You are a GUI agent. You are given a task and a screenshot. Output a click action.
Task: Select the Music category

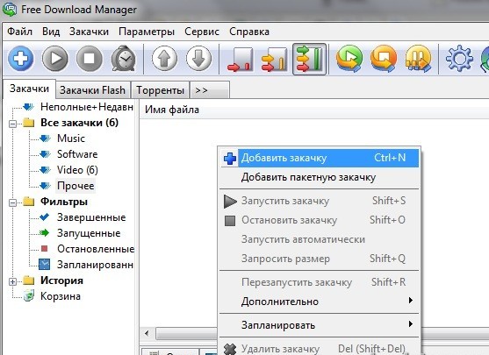point(71,138)
